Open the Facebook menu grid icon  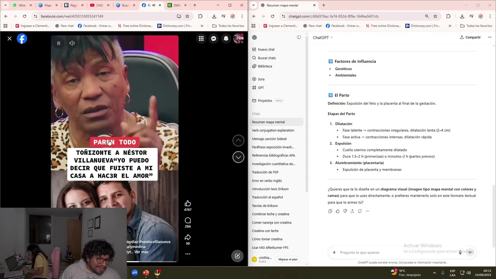click(x=201, y=38)
